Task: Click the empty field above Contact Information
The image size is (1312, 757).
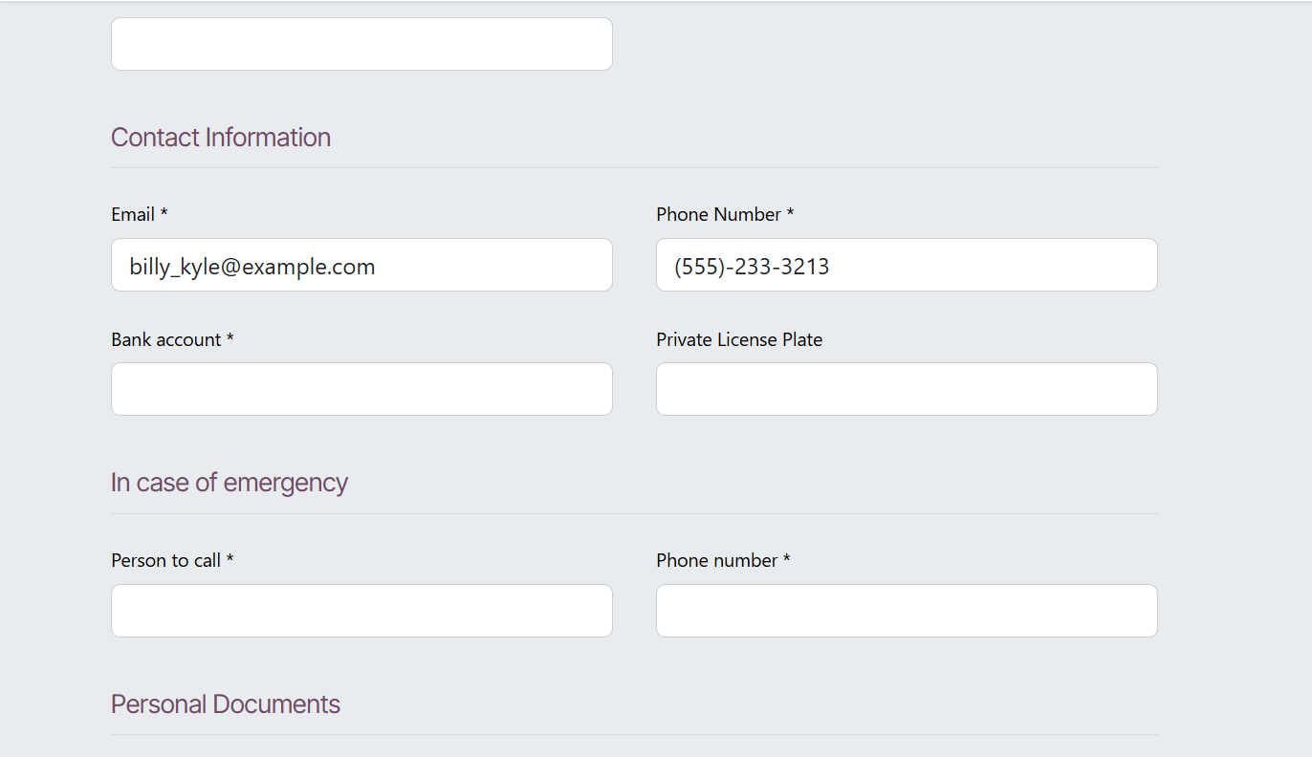Action: [x=361, y=44]
